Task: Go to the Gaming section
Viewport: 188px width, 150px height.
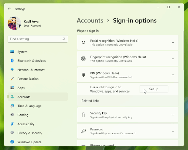Action: pos(38,115)
